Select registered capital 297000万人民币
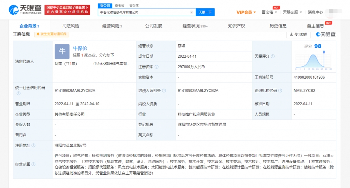The height and width of the screenshot is (188, 350). 191,67
